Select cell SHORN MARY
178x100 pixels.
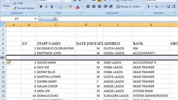pos(56,81)
